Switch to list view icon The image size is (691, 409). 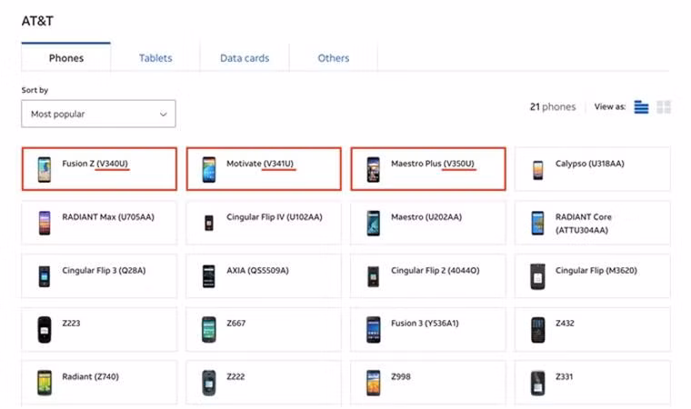click(x=641, y=107)
